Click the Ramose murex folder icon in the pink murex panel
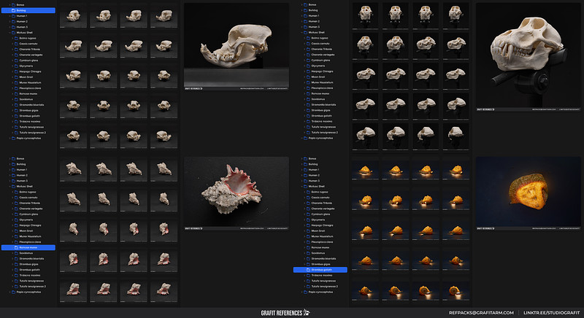 [16, 248]
